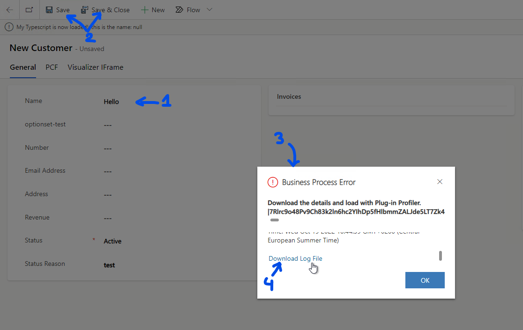
Task: Dismiss the Business Process Error dialog with X
Action: 440,182
